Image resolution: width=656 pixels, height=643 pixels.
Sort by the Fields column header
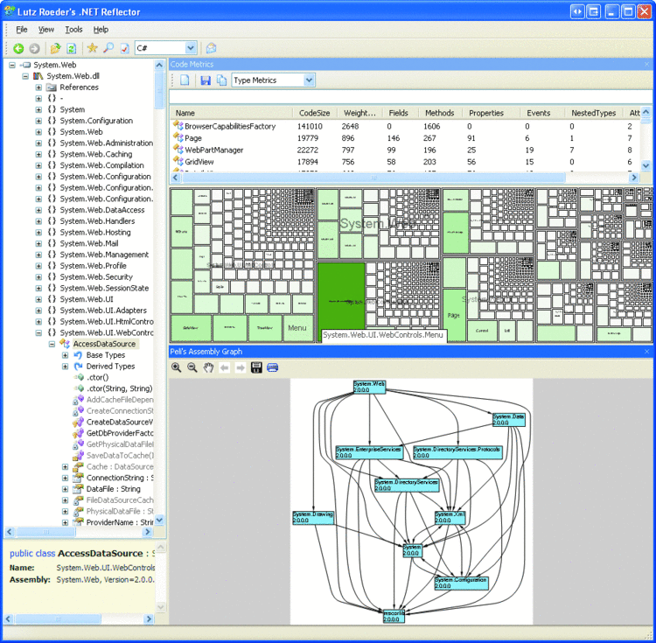(x=398, y=113)
